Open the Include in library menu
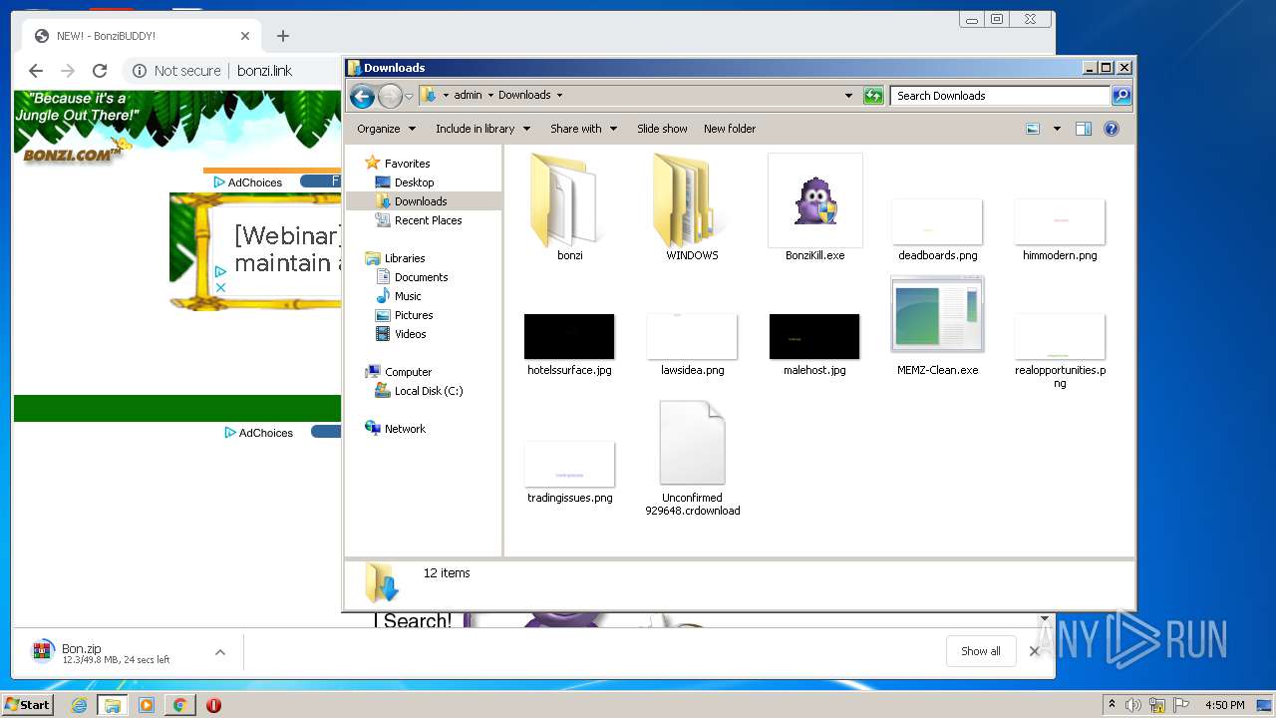This screenshot has height=718, width=1276. coord(482,129)
